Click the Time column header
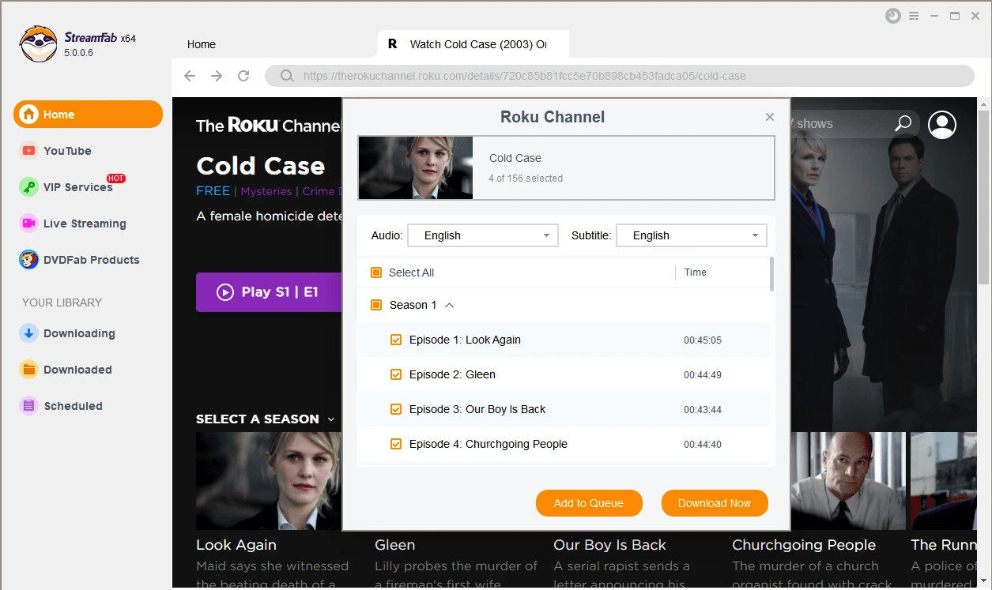This screenshot has width=992, height=590. pos(696,272)
